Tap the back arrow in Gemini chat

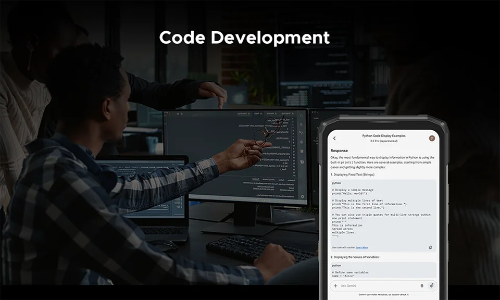click(334, 138)
